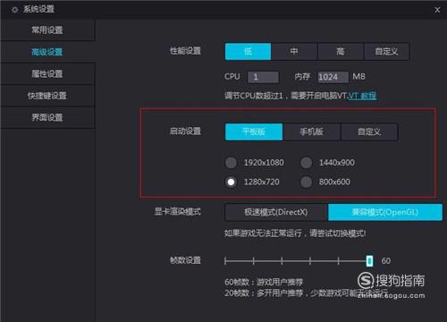Open the 常用设置 tab in sidebar
Image resolution: width=447 pixels, height=322 pixels.
pyautogui.click(x=47, y=30)
